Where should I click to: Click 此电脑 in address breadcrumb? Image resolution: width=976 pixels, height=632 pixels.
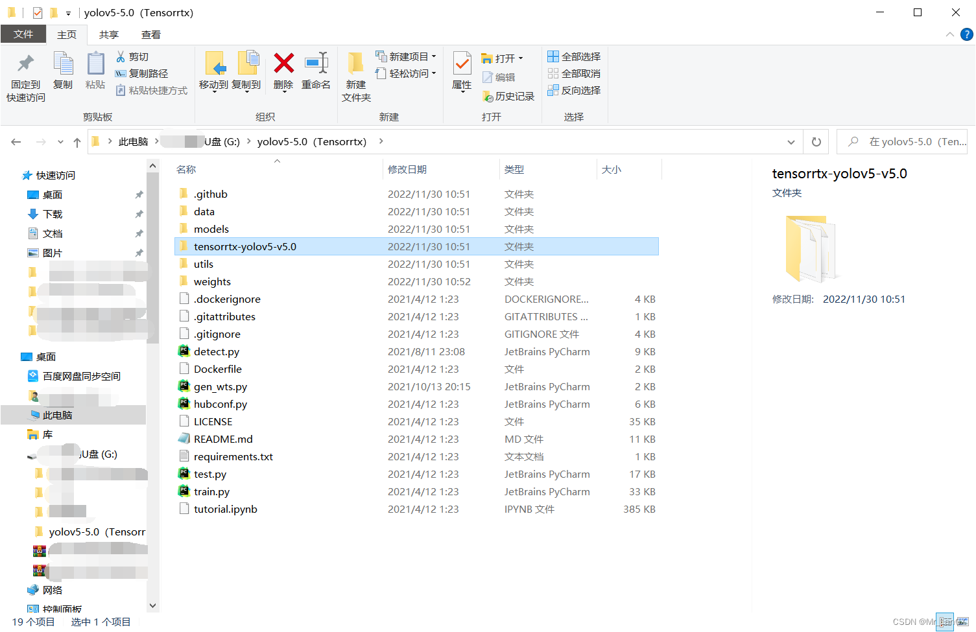tap(133, 142)
